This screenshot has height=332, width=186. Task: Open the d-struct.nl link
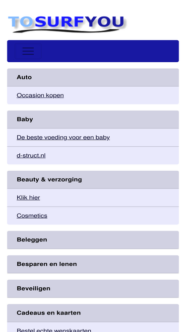31,155
